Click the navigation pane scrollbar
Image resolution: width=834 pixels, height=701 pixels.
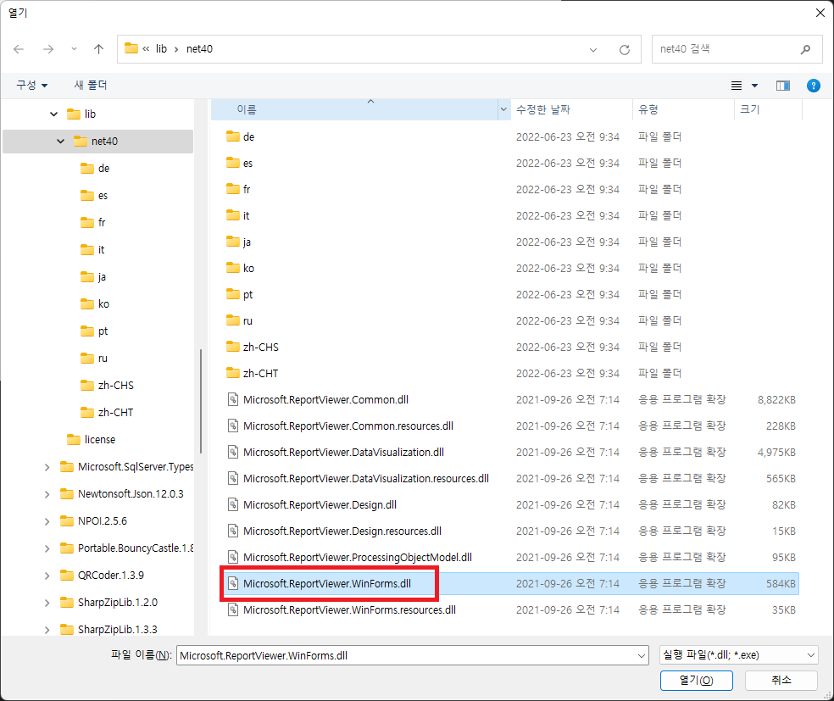(201, 401)
